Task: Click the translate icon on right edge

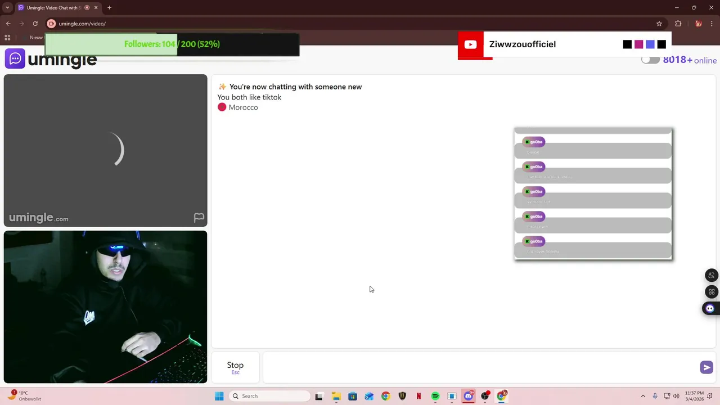Action: point(712,275)
